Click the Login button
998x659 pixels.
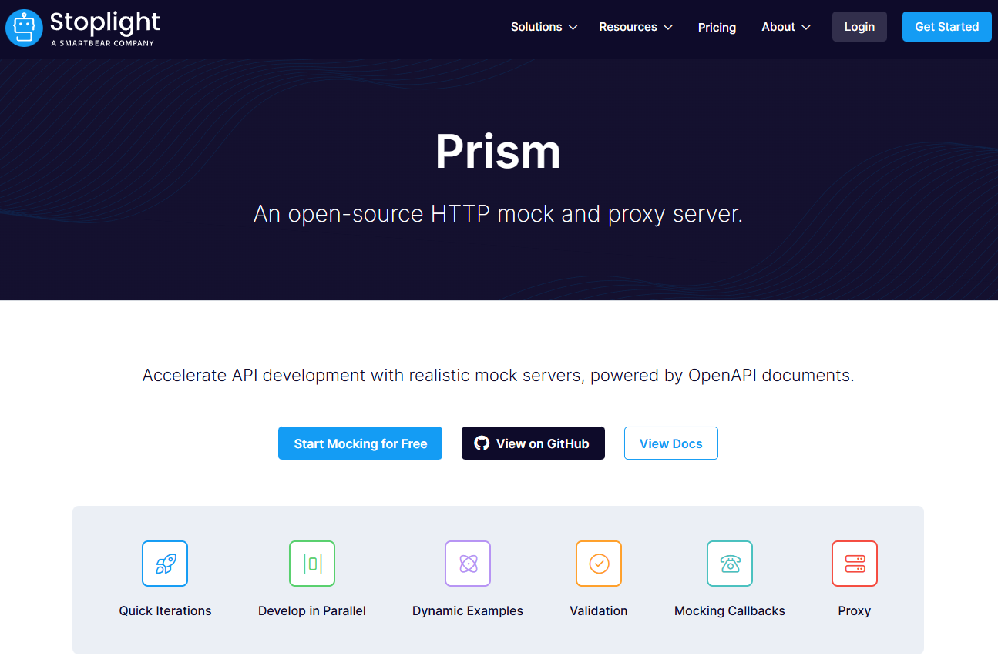[859, 27]
